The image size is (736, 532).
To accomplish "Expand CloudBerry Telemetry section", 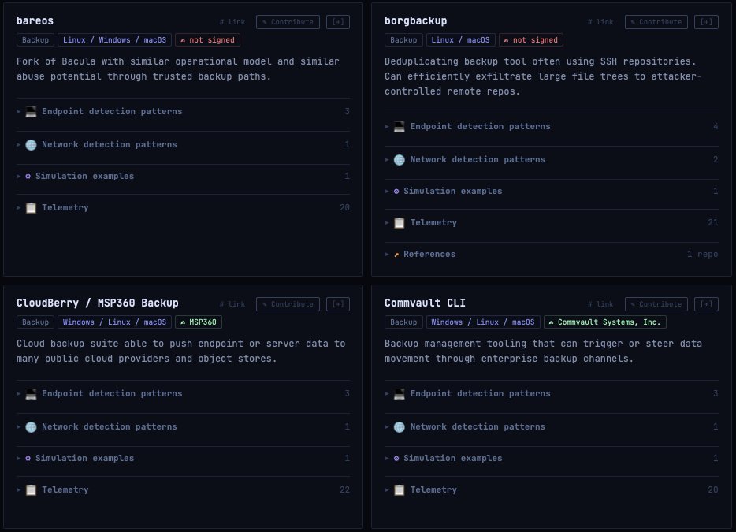I will tap(183, 489).
